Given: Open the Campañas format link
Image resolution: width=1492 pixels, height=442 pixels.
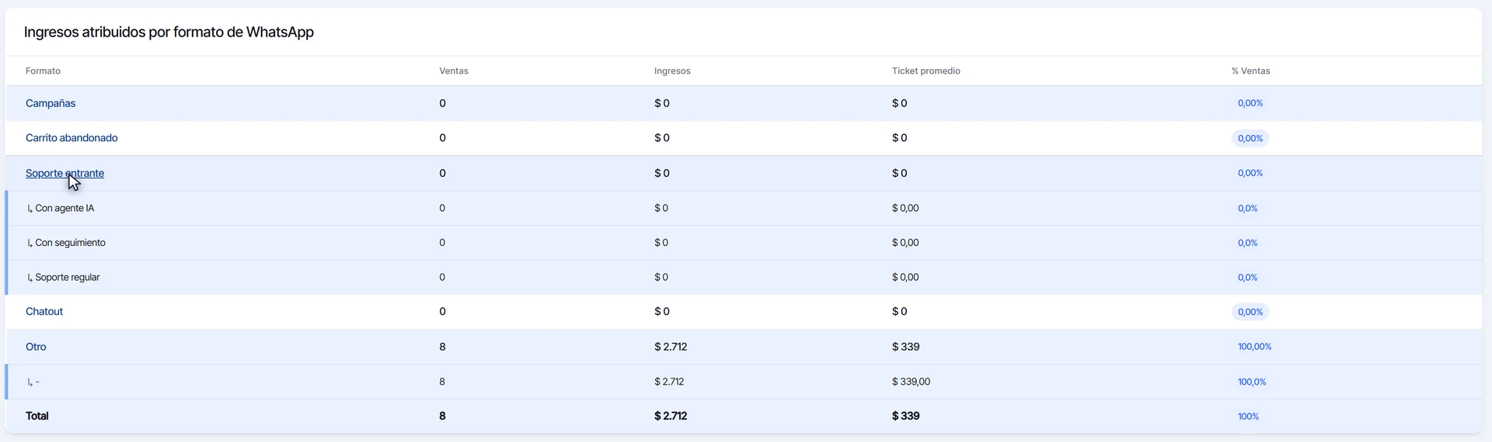Looking at the screenshot, I should tap(51, 103).
